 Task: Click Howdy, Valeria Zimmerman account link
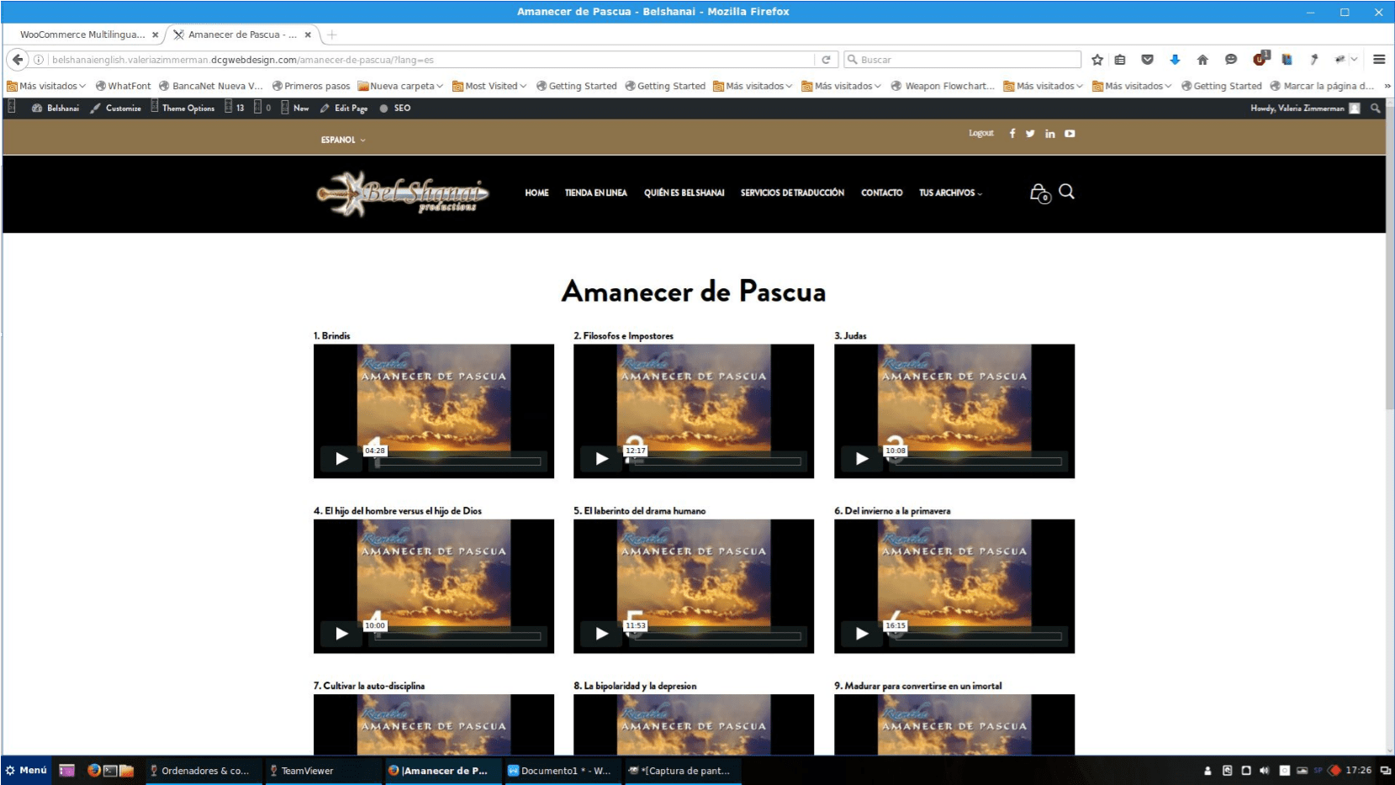coord(1305,108)
